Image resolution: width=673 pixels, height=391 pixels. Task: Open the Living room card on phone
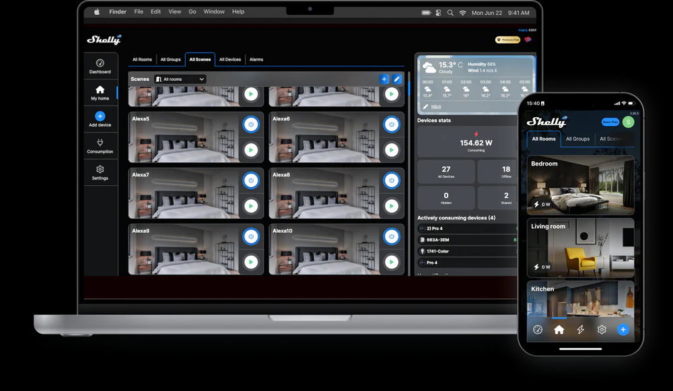(580, 248)
